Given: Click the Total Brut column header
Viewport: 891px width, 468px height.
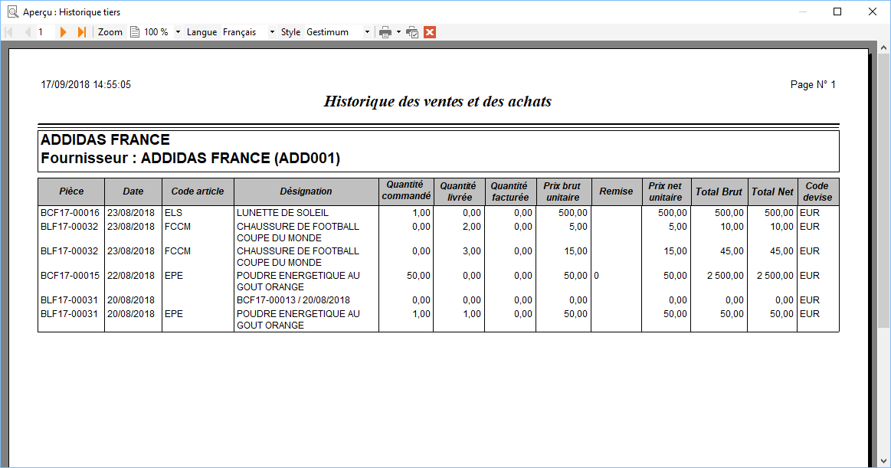Looking at the screenshot, I should (x=719, y=191).
